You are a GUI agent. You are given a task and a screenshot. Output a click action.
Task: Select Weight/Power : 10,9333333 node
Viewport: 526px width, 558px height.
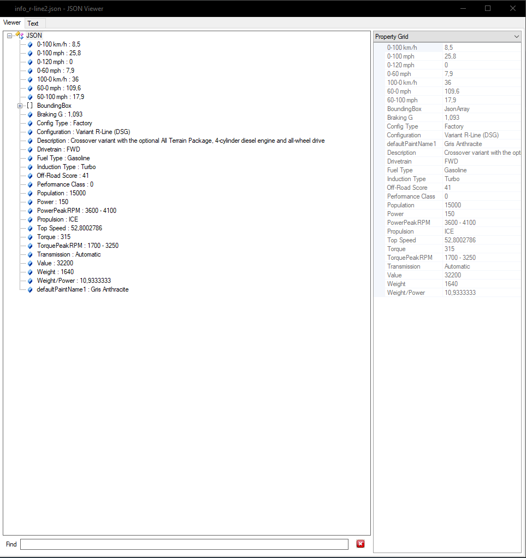coord(74,281)
